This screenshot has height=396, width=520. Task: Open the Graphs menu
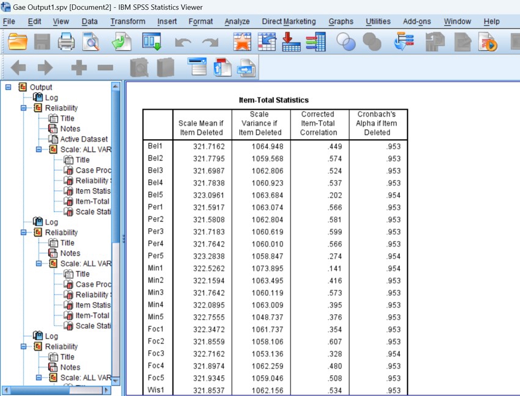(341, 21)
